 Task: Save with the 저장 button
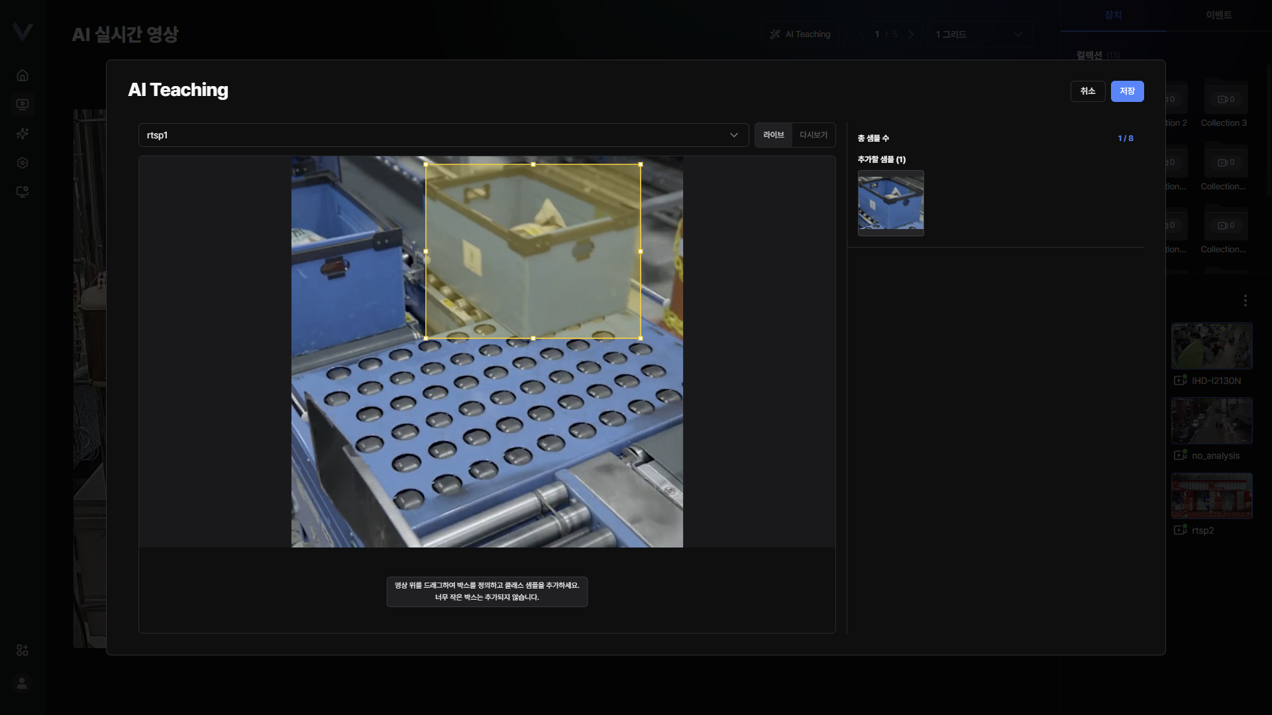[x=1127, y=91]
